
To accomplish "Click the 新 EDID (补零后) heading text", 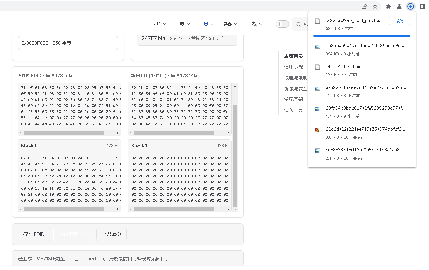I will click(x=150, y=76).
